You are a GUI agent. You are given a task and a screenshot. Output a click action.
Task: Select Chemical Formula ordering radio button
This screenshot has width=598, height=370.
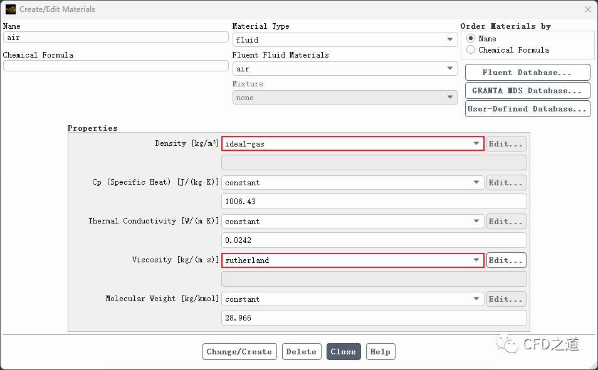pos(471,49)
